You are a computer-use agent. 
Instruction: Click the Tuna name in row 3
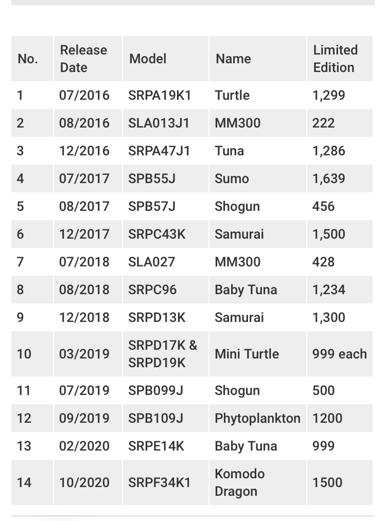[x=230, y=151]
